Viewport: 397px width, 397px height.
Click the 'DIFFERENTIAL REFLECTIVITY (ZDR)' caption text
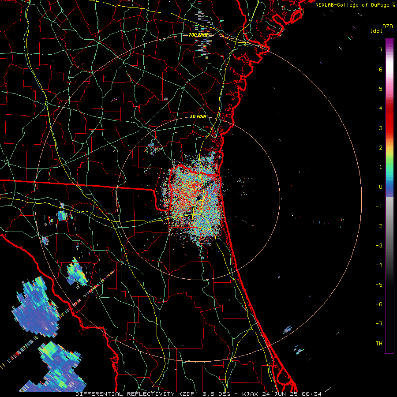(138, 394)
